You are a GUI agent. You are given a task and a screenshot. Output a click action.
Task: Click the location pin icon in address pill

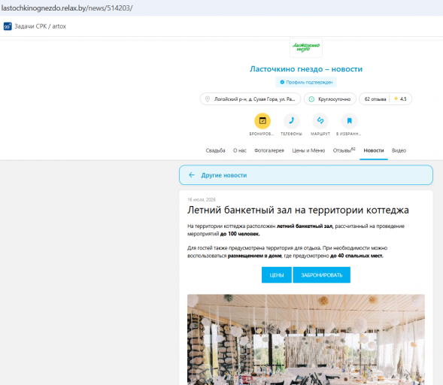point(208,99)
